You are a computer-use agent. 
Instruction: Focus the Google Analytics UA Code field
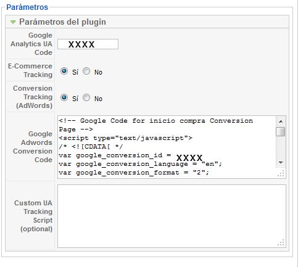pyautogui.click(x=88, y=44)
